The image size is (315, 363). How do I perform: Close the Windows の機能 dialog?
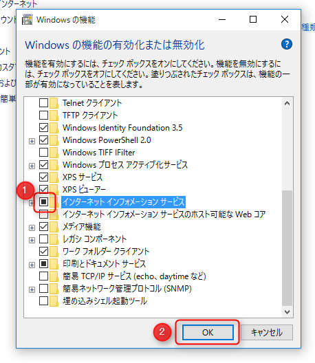click(285, 19)
